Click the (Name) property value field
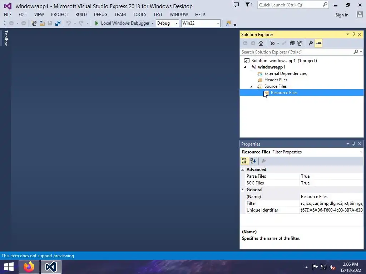366x274 pixels. click(331, 197)
